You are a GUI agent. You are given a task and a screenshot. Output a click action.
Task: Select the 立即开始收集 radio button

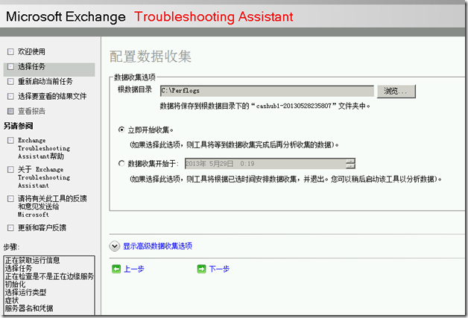click(x=121, y=130)
